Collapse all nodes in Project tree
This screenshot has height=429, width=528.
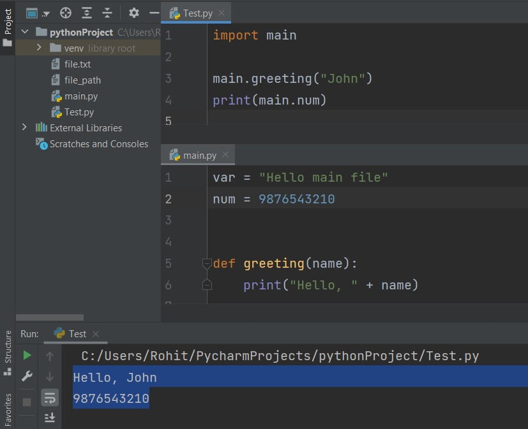coord(107,12)
